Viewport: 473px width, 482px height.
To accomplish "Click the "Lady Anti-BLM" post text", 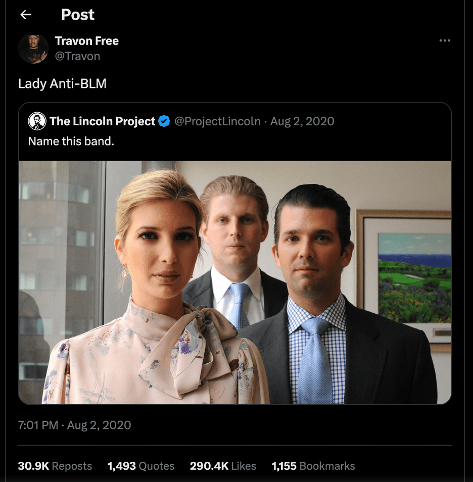I will tap(62, 83).
